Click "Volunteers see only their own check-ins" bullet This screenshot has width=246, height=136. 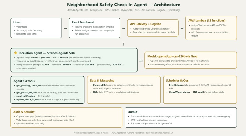pyautogui.click(x=45, y=120)
